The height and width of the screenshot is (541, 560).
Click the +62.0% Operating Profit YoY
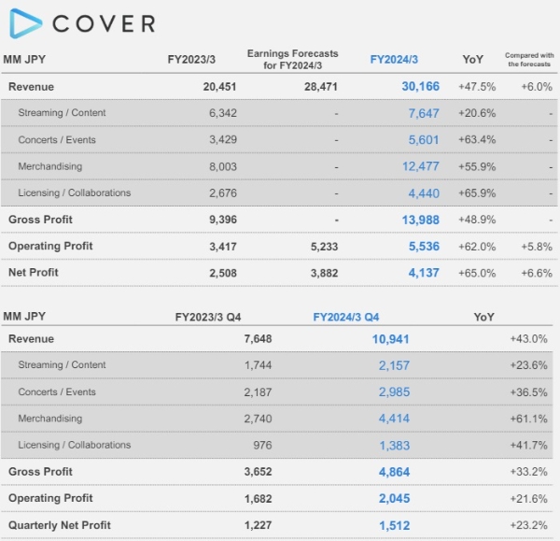477,247
